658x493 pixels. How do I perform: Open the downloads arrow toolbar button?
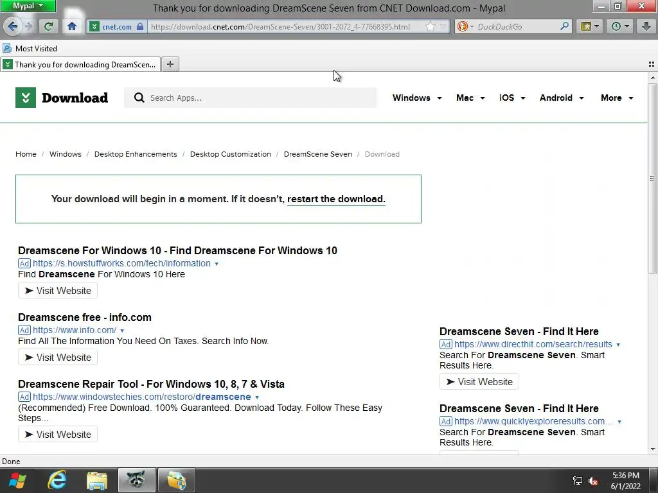point(646,27)
